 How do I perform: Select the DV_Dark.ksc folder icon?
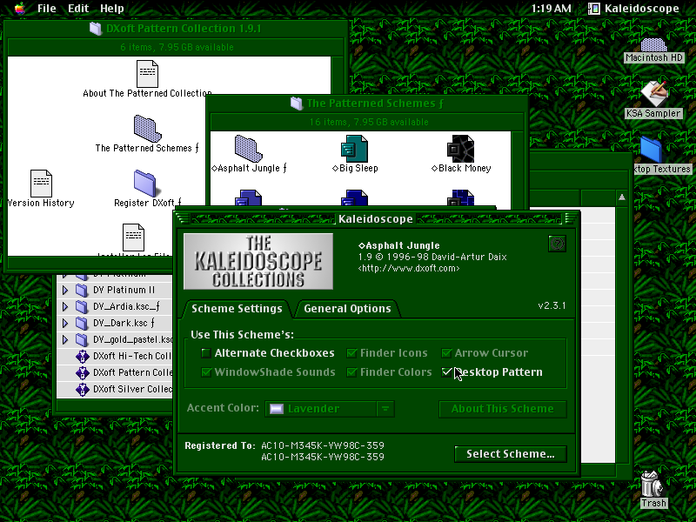click(82, 323)
